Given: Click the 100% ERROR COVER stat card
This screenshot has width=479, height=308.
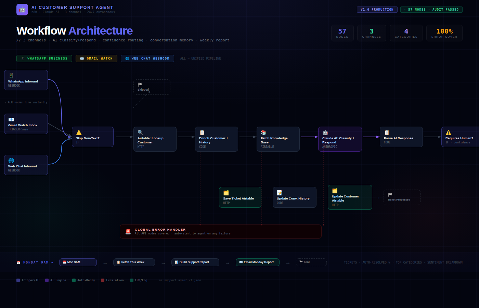Looking at the screenshot, I should (x=444, y=33).
